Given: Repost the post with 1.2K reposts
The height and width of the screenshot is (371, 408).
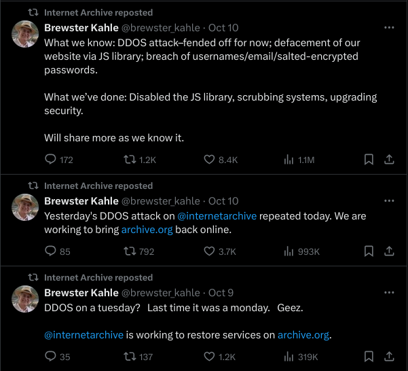Looking at the screenshot, I should coord(130,160).
